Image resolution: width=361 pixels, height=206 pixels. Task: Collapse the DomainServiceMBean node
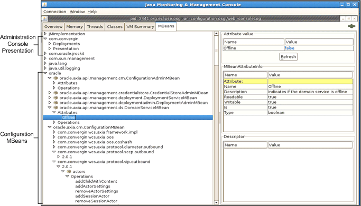click(50, 107)
